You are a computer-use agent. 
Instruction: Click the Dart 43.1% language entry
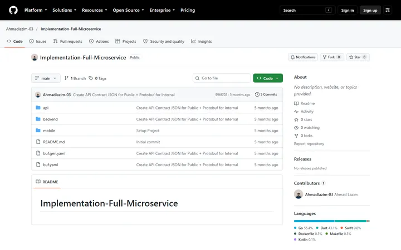pos(326,228)
